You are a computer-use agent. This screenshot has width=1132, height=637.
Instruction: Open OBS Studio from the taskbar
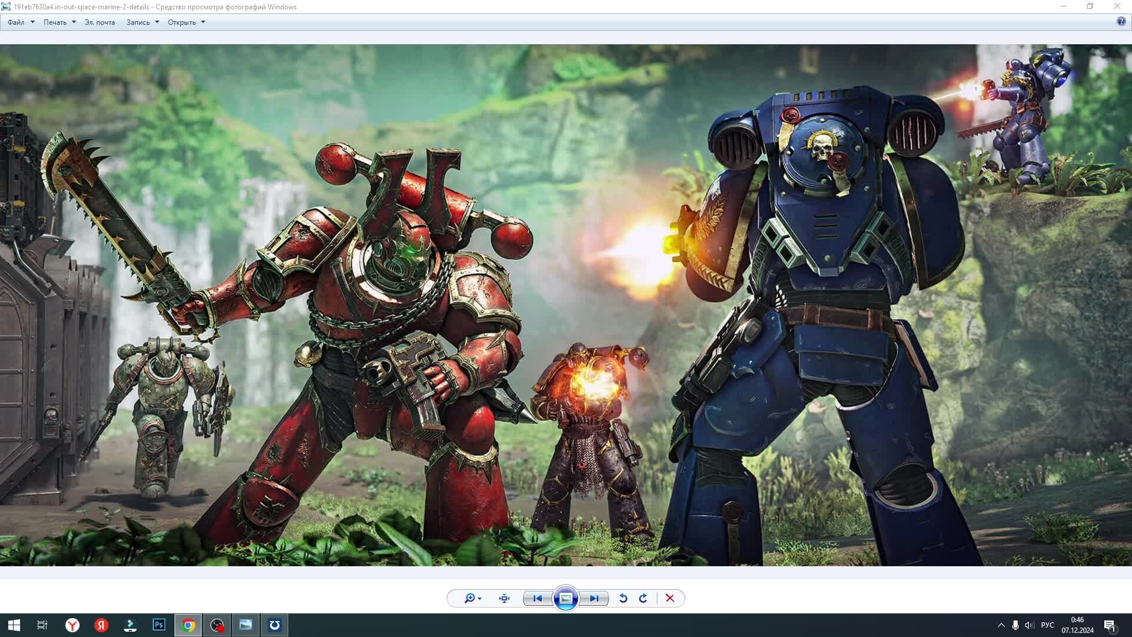pyautogui.click(x=216, y=625)
